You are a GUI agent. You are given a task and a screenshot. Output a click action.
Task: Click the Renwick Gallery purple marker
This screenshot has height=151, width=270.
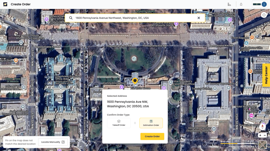coord(46,19)
